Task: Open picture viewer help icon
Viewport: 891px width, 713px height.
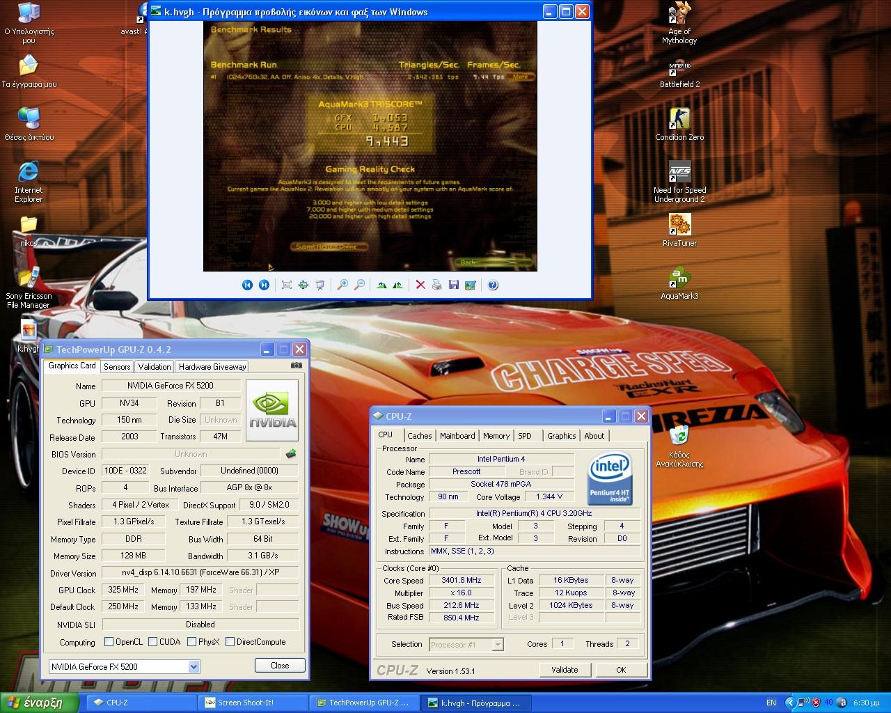Action: coord(493,285)
